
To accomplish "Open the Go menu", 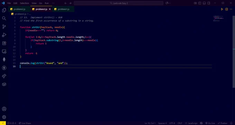I will click(x=40, y=3).
